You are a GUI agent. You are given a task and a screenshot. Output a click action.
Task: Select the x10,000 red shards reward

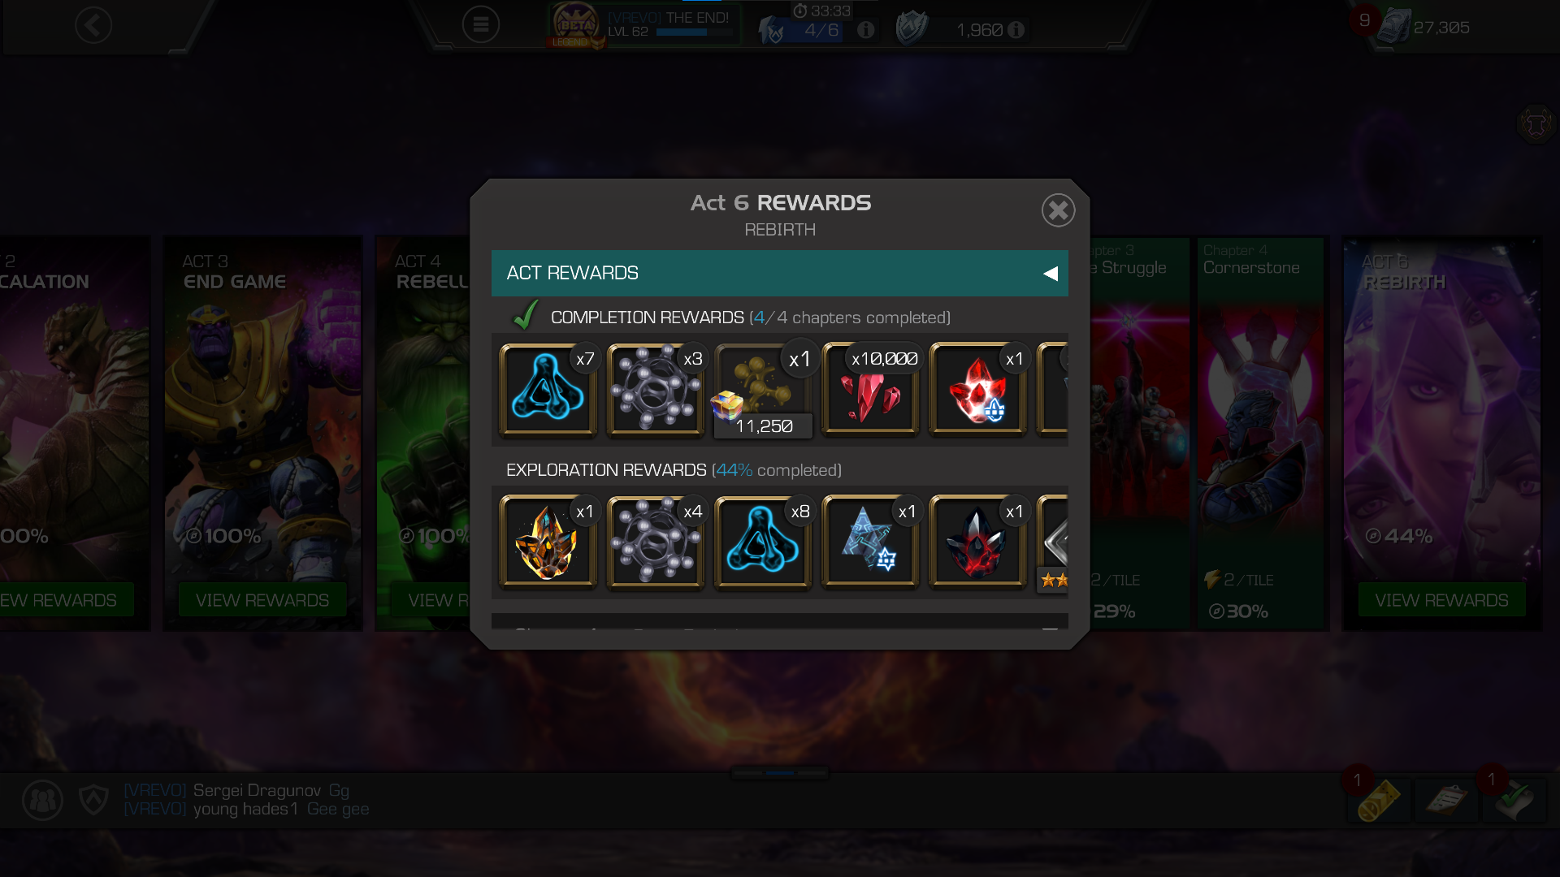pyautogui.click(x=869, y=389)
